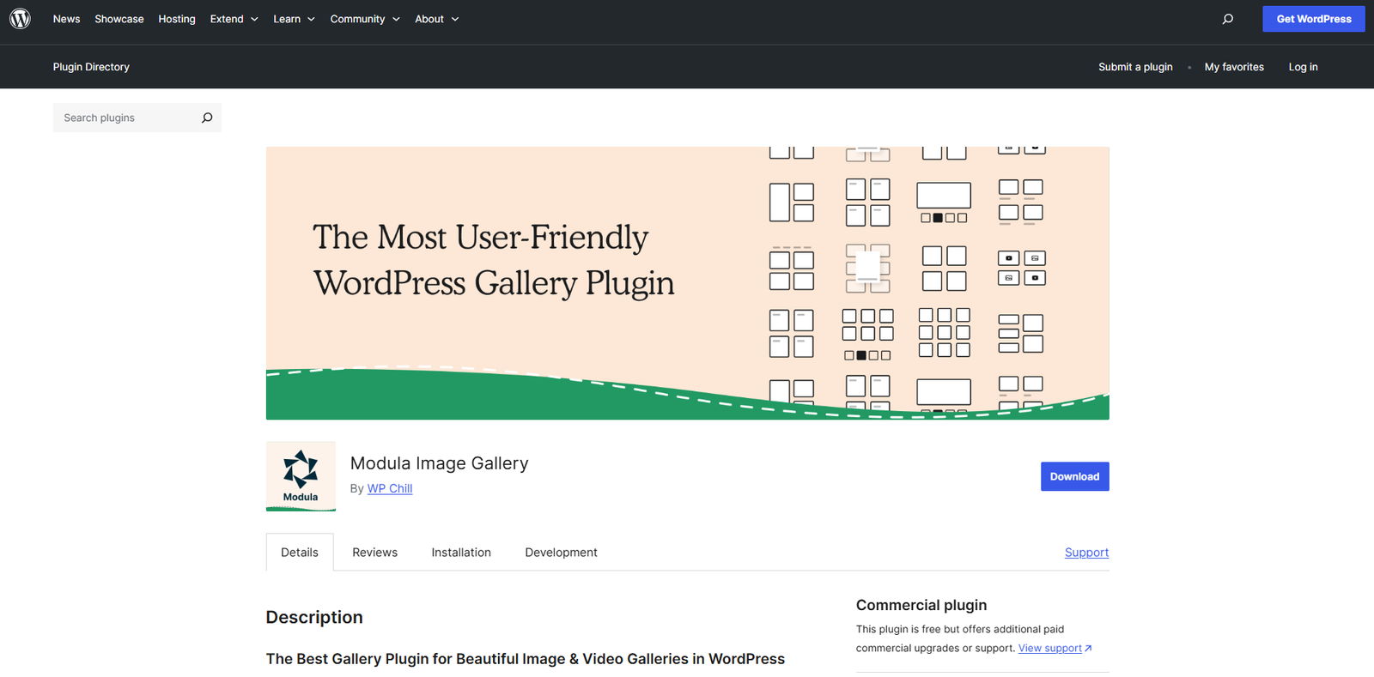Expand the Extend dropdown menu

[x=234, y=19]
